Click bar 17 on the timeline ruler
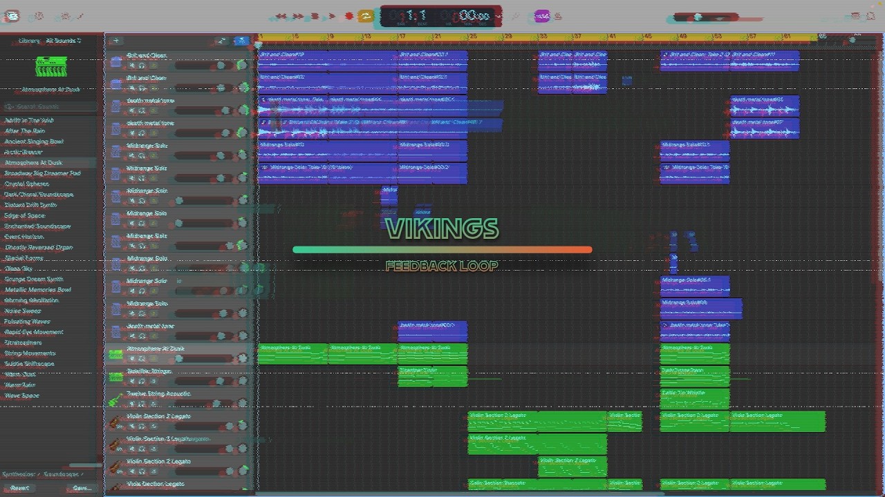885x497 pixels. (403, 37)
